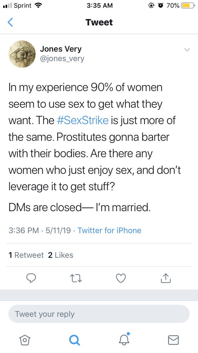Tap the back arrow
This screenshot has width=198, height=353.
coord(10,22)
